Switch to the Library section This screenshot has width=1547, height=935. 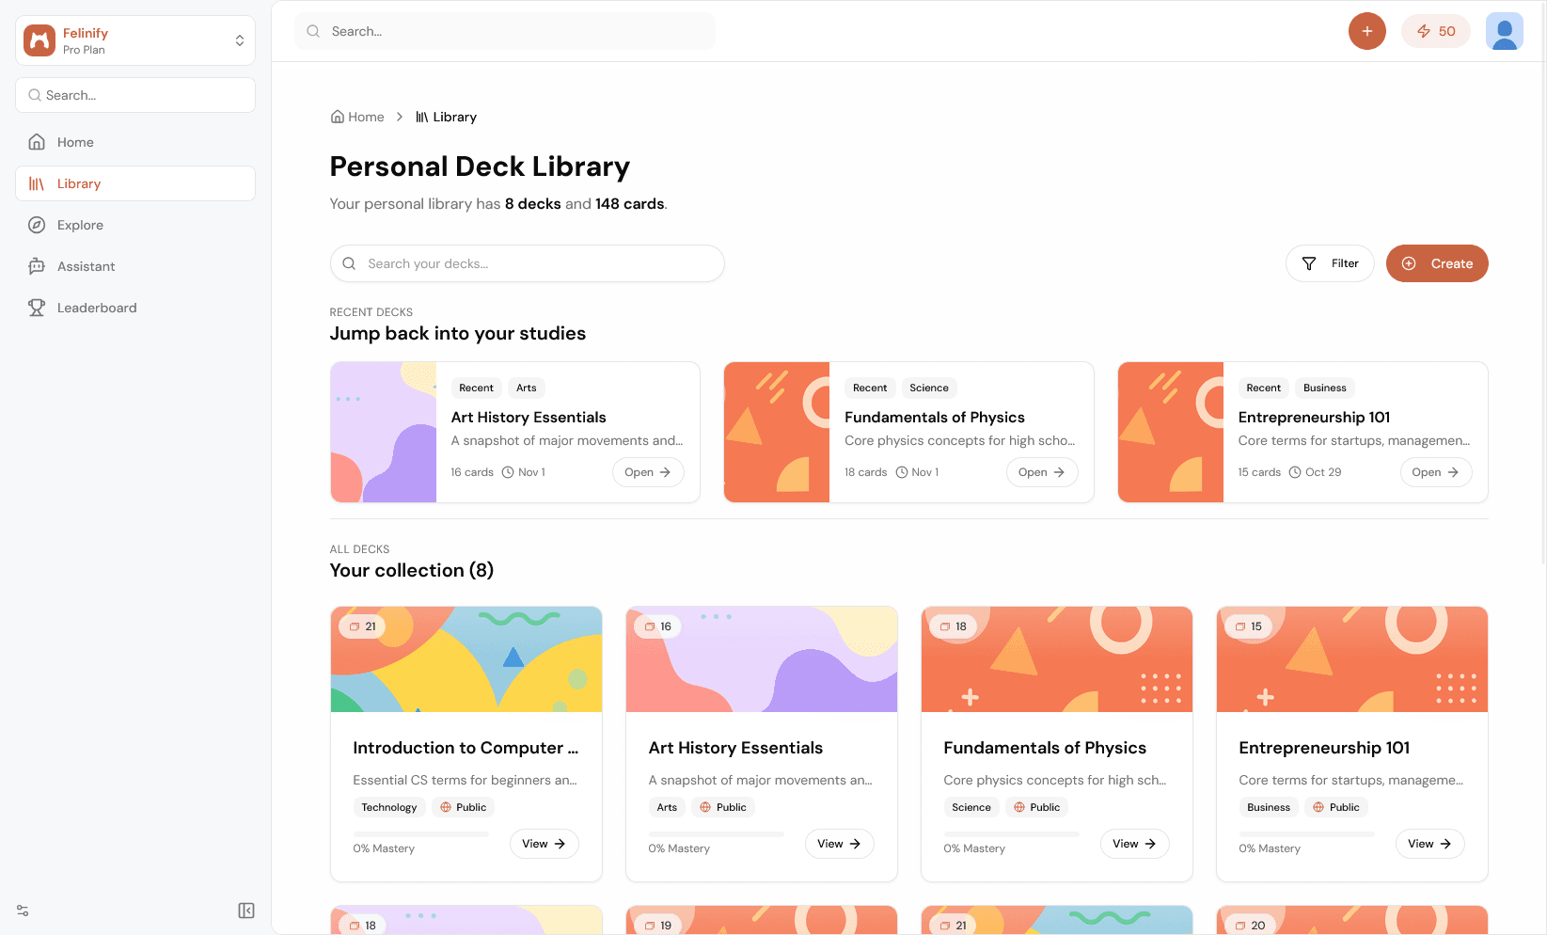tap(78, 183)
